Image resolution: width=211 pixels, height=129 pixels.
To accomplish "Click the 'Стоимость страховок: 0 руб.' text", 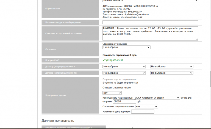I will tap(120, 55).
